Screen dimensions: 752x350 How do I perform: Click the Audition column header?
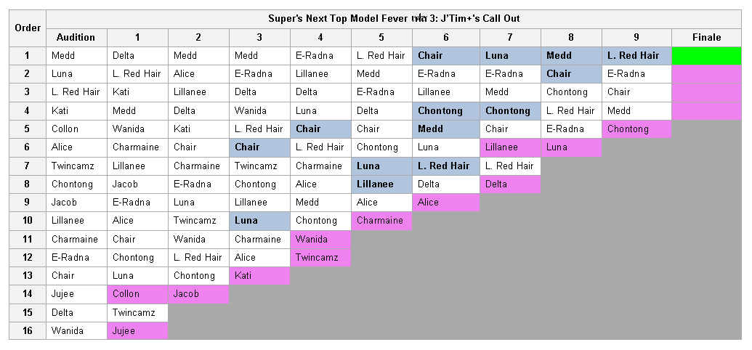click(x=76, y=38)
